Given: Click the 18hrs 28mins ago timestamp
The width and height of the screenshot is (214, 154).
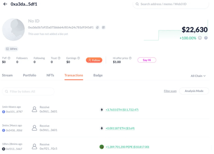Looking at the screenshot, I should coord(12,144).
